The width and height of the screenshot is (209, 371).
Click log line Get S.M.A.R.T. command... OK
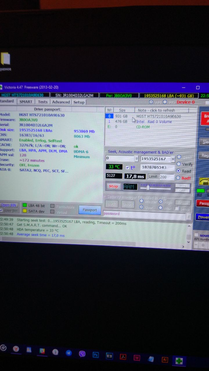coord(42,225)
